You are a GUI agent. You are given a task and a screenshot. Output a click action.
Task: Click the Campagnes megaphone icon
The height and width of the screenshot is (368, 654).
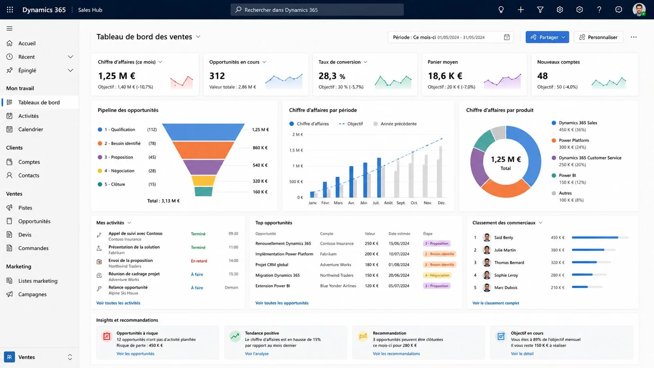(9, 294)
